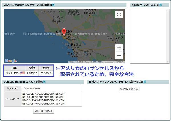Click the www.10musume.comサーバの位置情報 heading
The image size is (171, 121).
coord(28,5)
